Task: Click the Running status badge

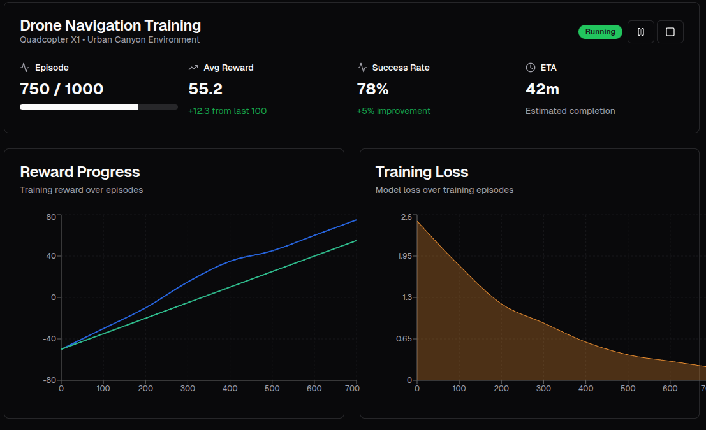Action: pos(599,31)
